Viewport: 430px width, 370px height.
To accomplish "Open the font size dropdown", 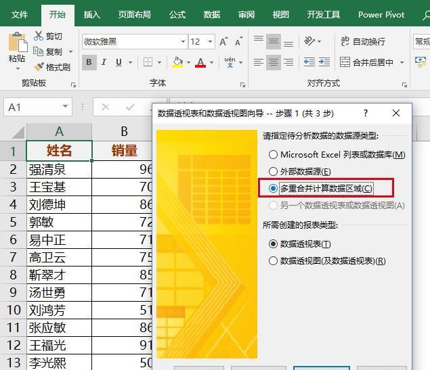I will pos(210,42).
